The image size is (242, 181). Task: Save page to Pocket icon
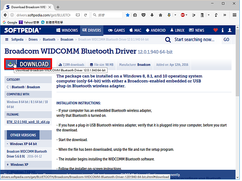143,15
